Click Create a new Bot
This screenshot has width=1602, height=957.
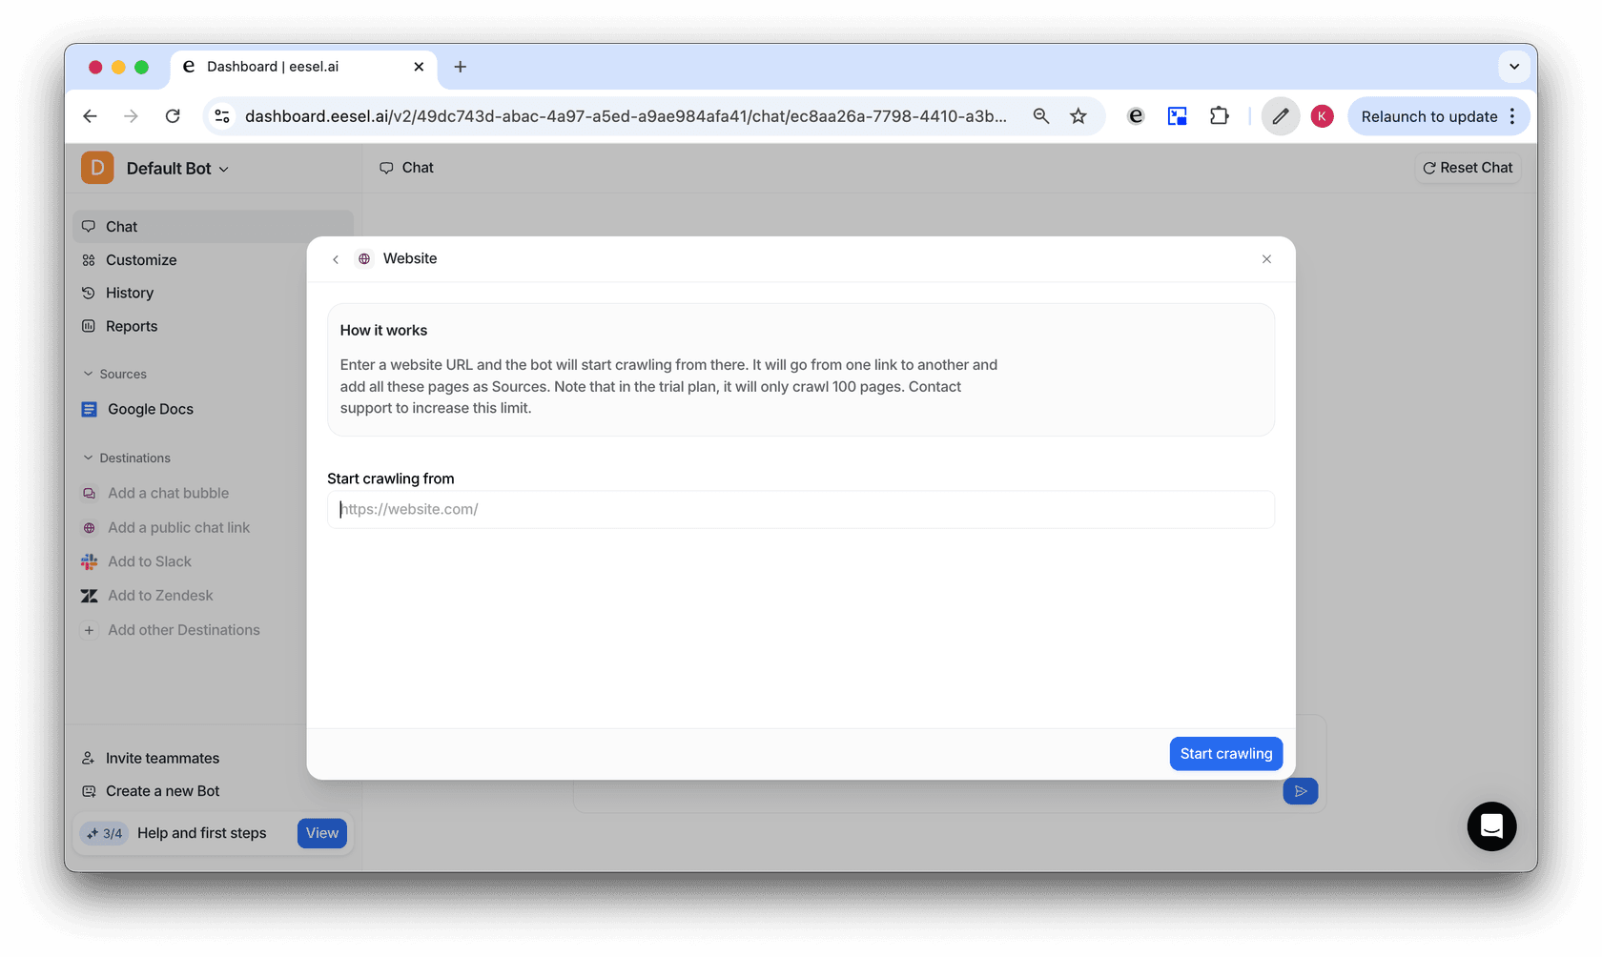[x=151, y=791]
